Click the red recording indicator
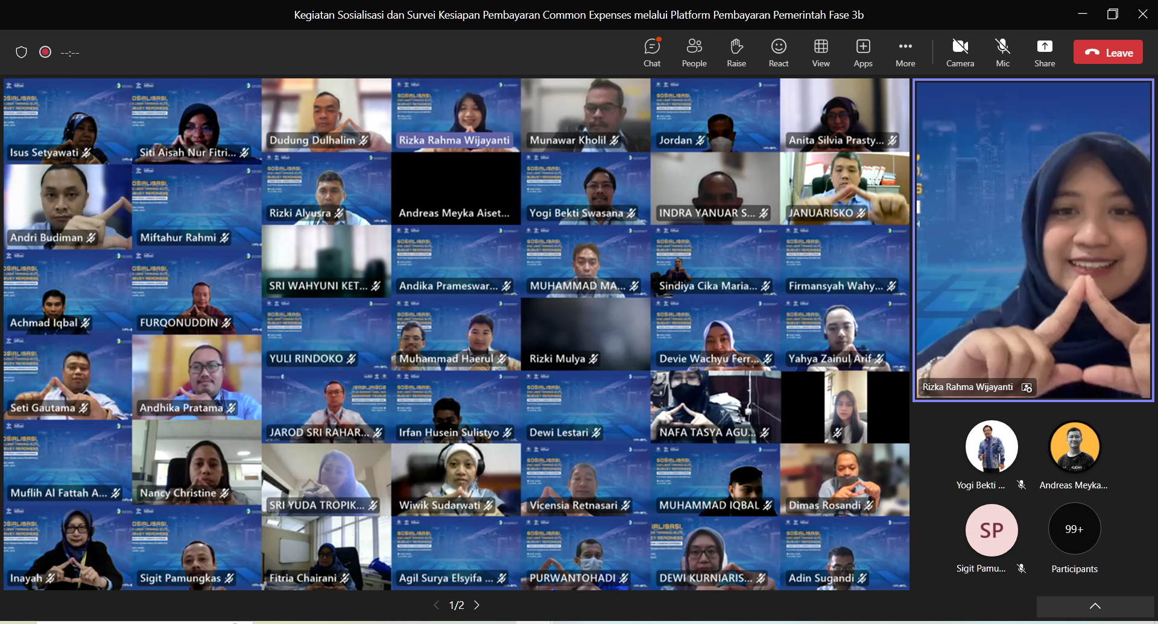 pos(45,52)
